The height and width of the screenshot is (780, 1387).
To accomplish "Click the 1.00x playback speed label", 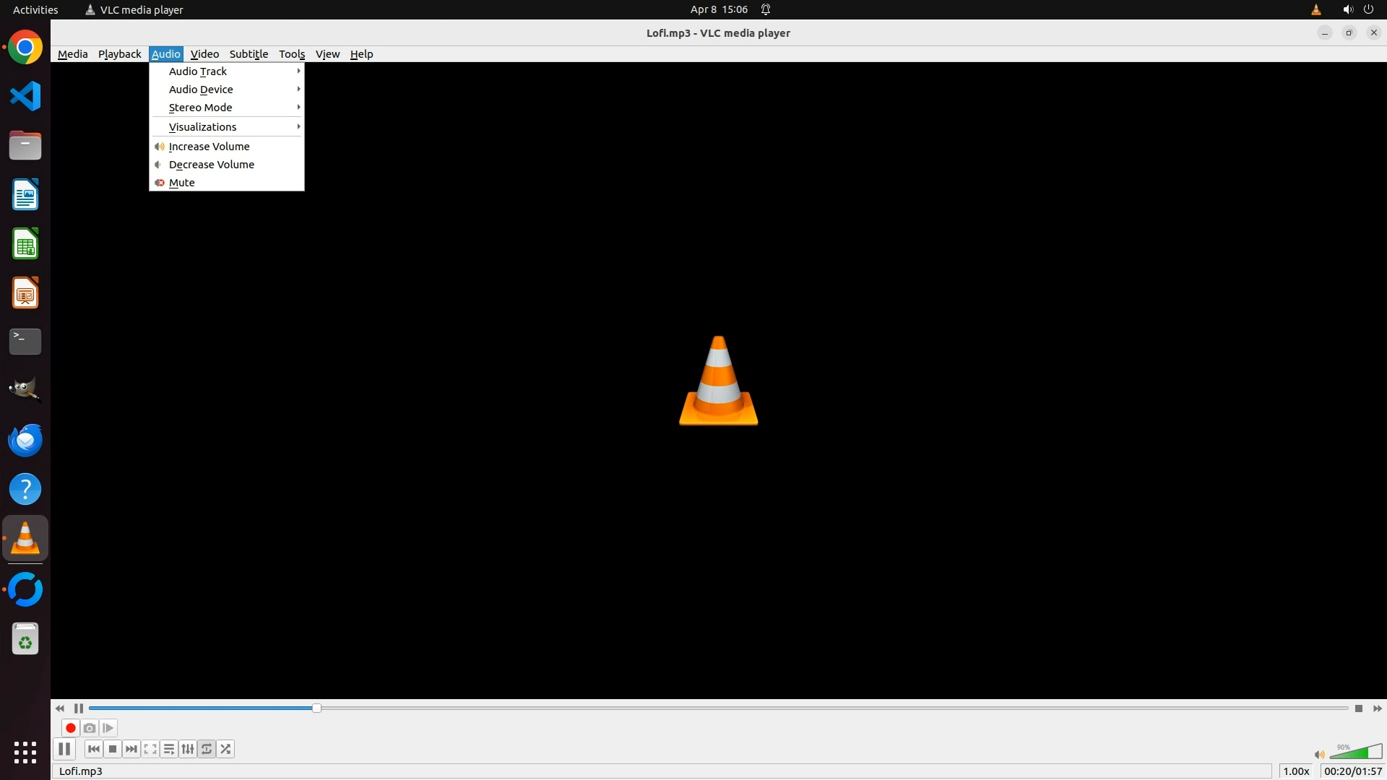I will [x=1296, y=771].
